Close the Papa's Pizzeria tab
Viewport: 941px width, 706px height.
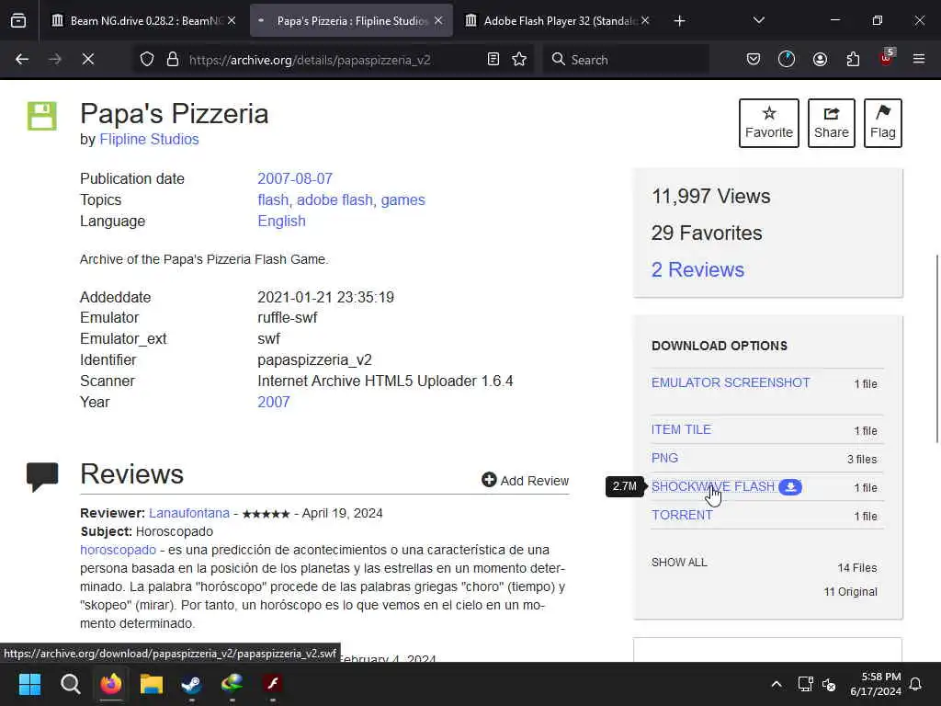tap(438, 21)
